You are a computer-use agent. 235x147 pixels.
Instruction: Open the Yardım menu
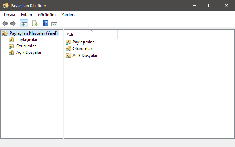68,15
